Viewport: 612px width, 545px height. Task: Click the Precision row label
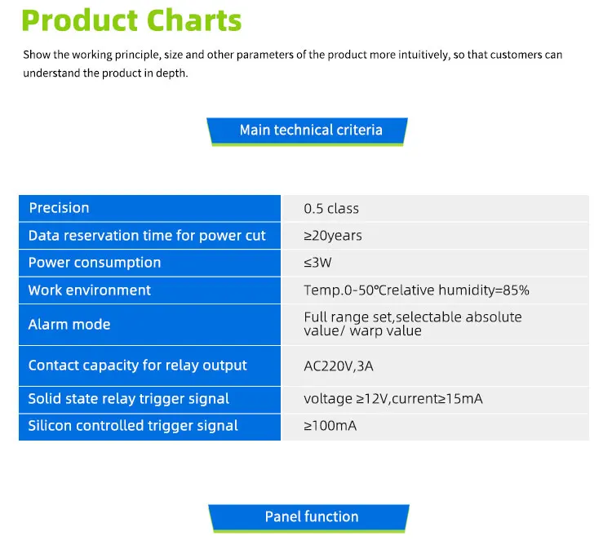point(60,208)
